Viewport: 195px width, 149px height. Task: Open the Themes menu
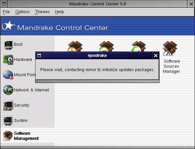(42, 12)
